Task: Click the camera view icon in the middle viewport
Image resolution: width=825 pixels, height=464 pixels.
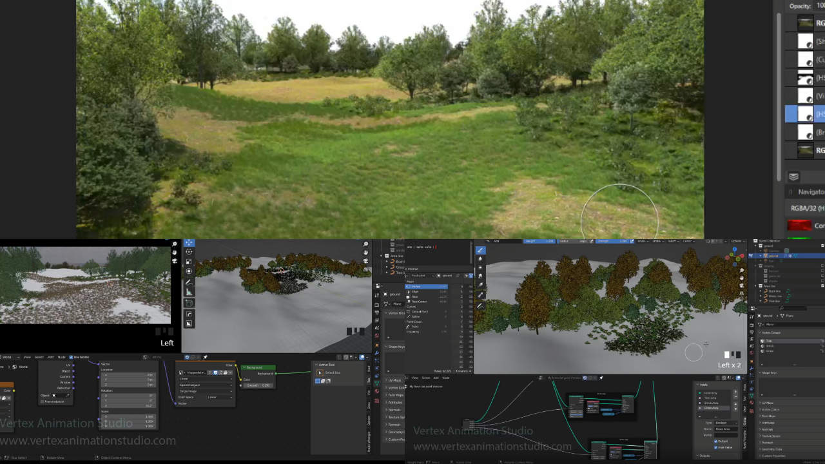Action: pyautogui.click(x=366, y=261)
